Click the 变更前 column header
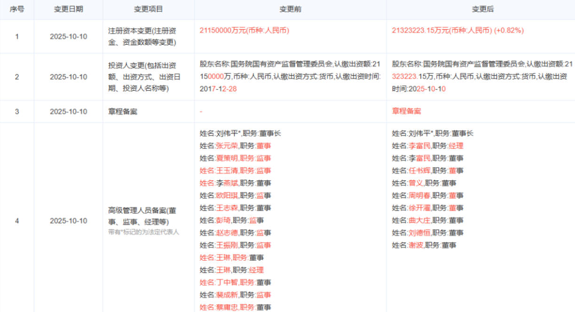The height and width of the screenshot is (312, 575). click(x=290, y=9)
